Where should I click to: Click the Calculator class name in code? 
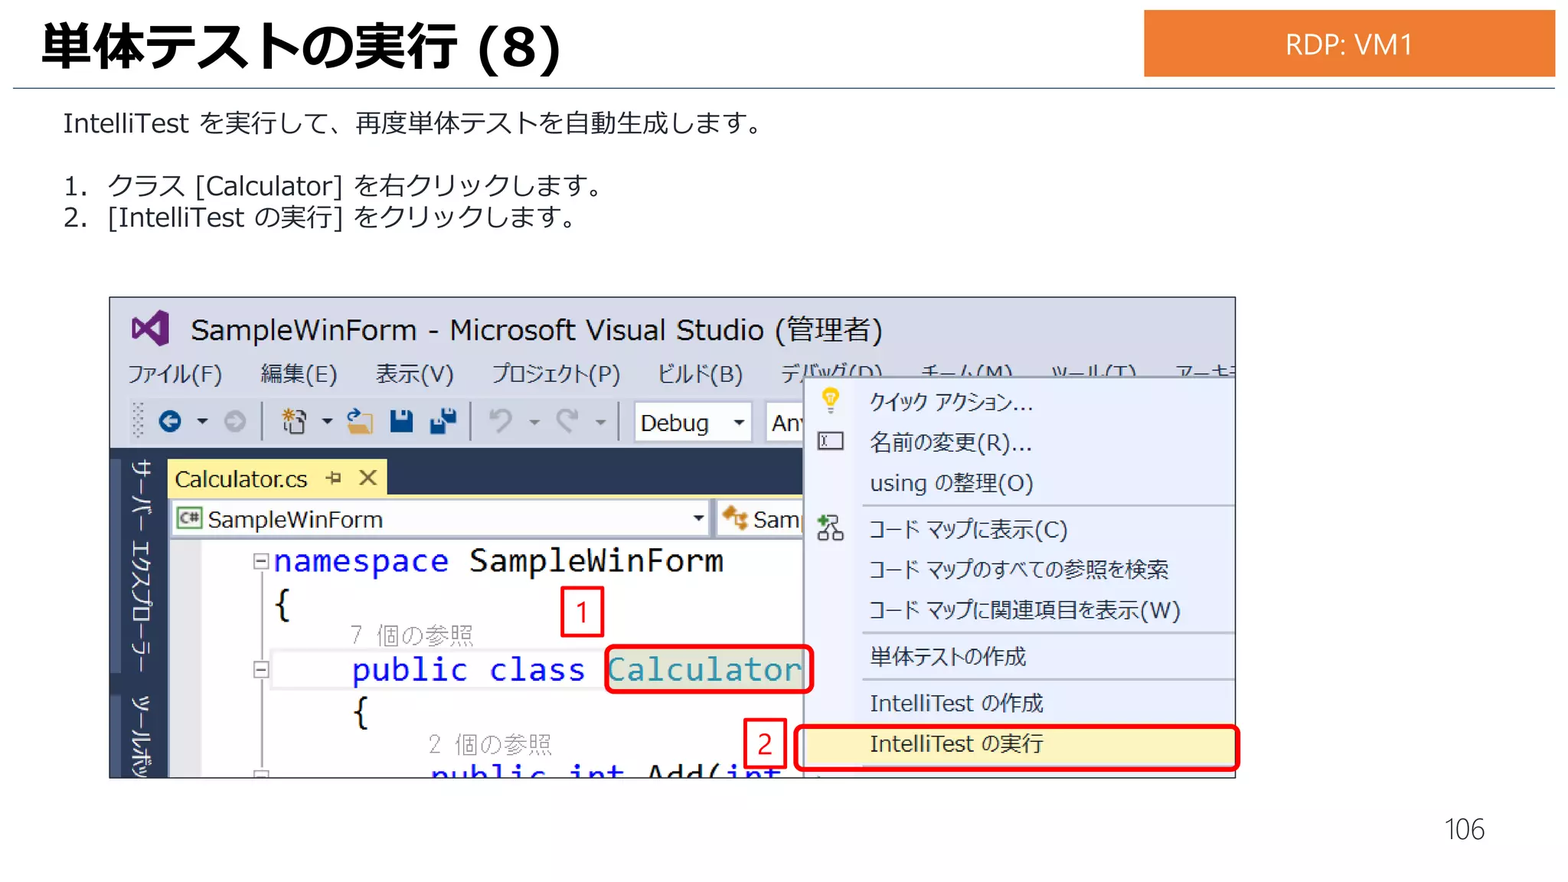point(704,670)
